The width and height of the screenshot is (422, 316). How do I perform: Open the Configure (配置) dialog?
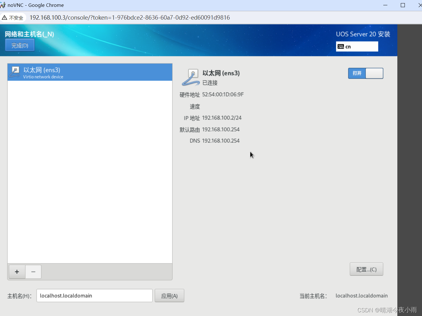[366, 269]
